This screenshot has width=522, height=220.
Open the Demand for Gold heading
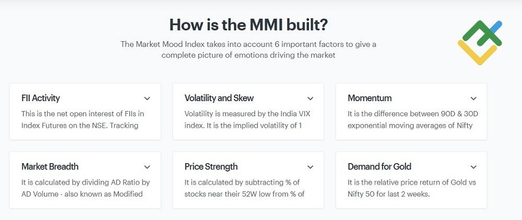379,167
